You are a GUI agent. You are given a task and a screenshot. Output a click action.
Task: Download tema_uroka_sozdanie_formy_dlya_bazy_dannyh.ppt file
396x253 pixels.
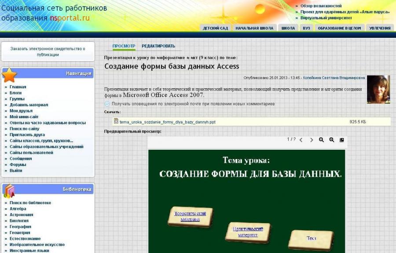(167, 122)
